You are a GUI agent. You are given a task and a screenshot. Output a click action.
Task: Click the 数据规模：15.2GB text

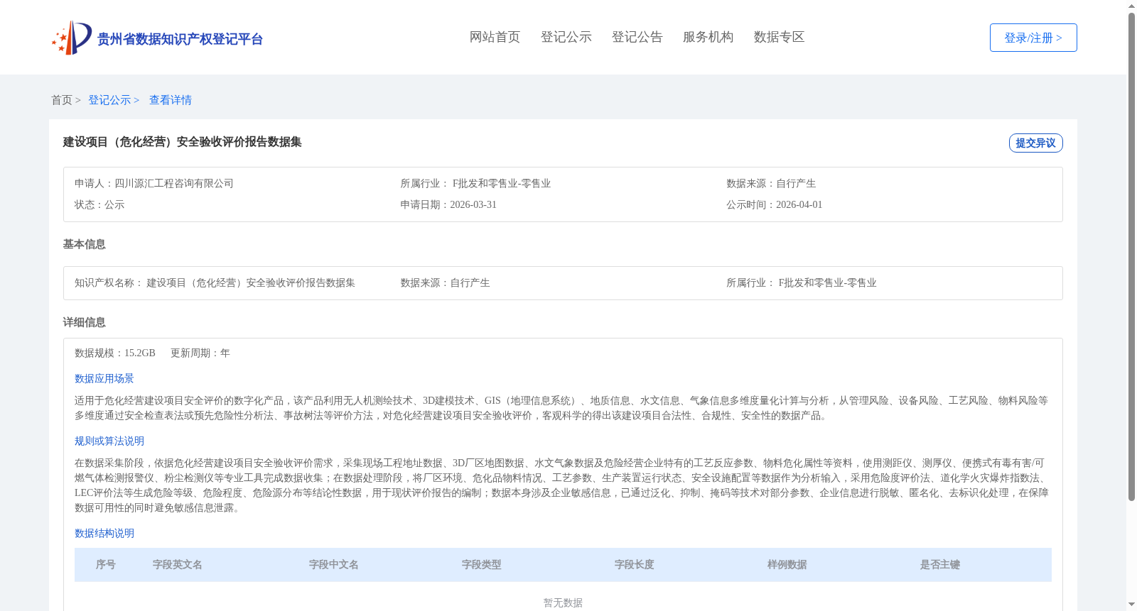coord(115,353)
